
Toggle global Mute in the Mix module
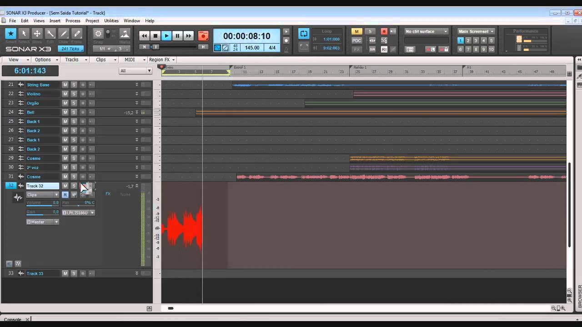[356, 31]
